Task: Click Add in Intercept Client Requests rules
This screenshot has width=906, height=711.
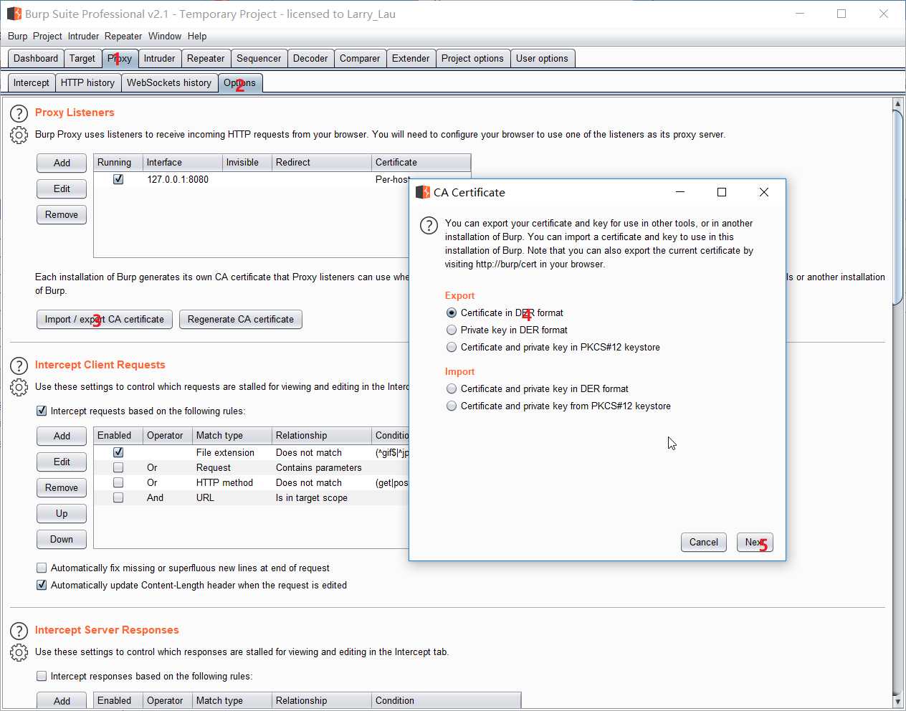Action: [62, 436]
